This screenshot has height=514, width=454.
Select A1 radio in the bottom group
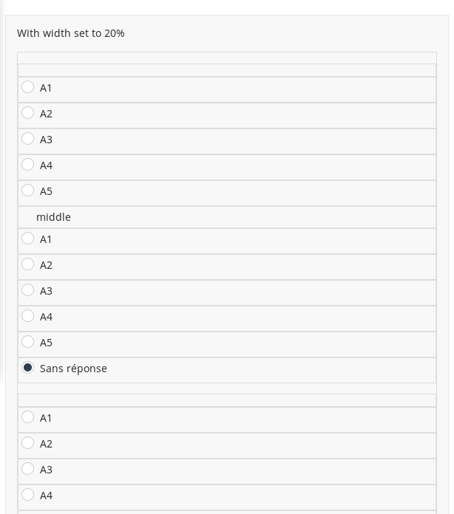point(28,417)
